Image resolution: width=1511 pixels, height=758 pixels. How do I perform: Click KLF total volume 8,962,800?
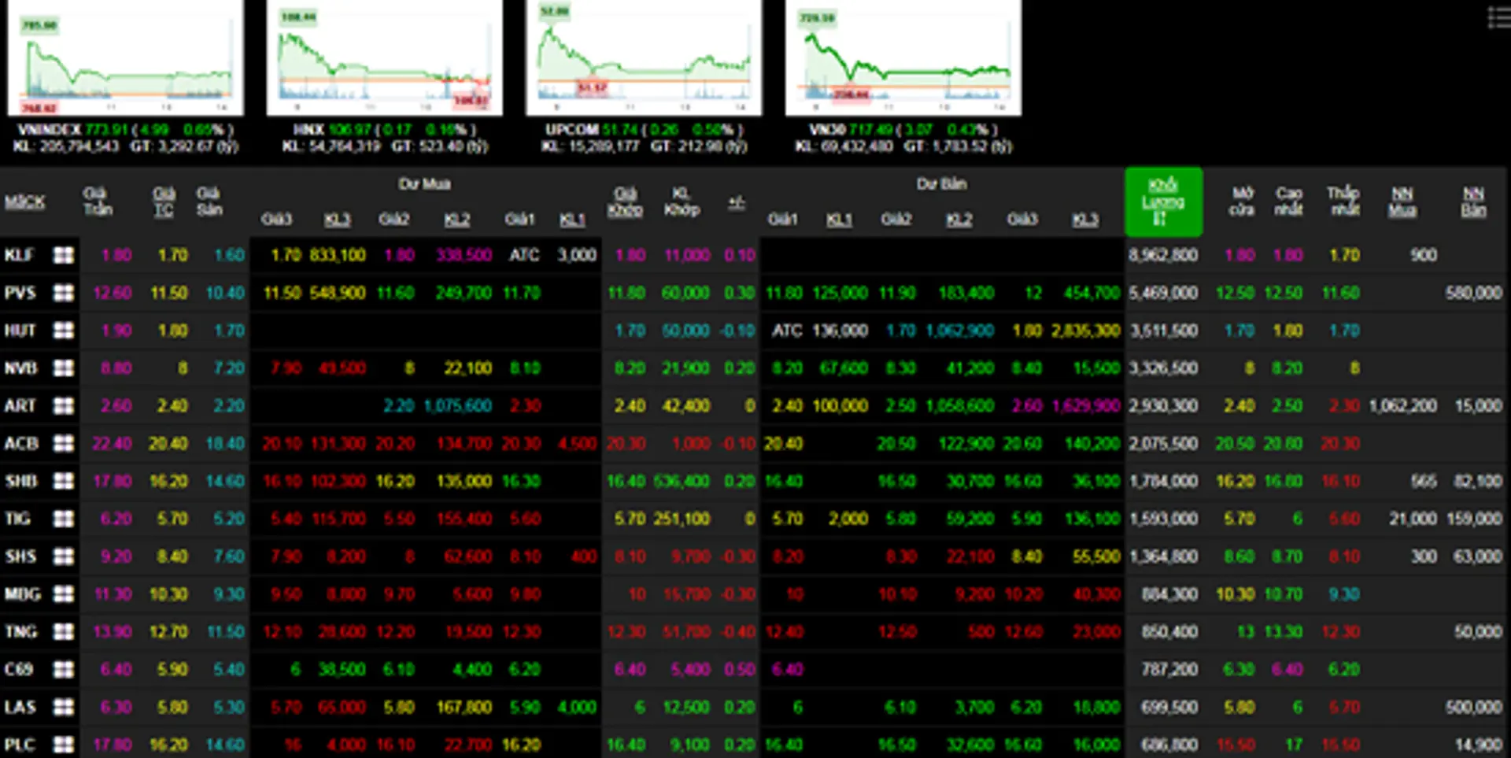click(x=1163, y=255)
